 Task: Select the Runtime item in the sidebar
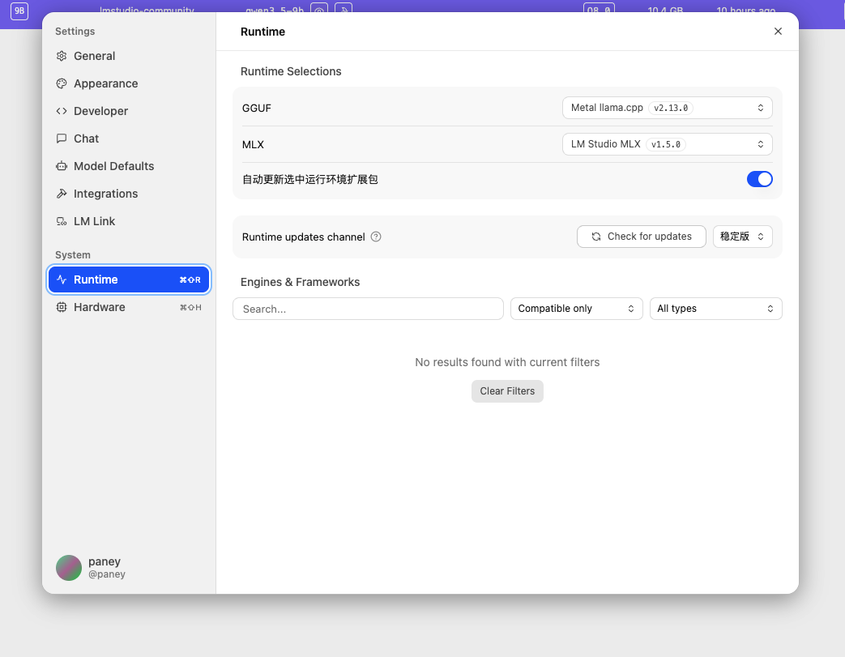129,279
